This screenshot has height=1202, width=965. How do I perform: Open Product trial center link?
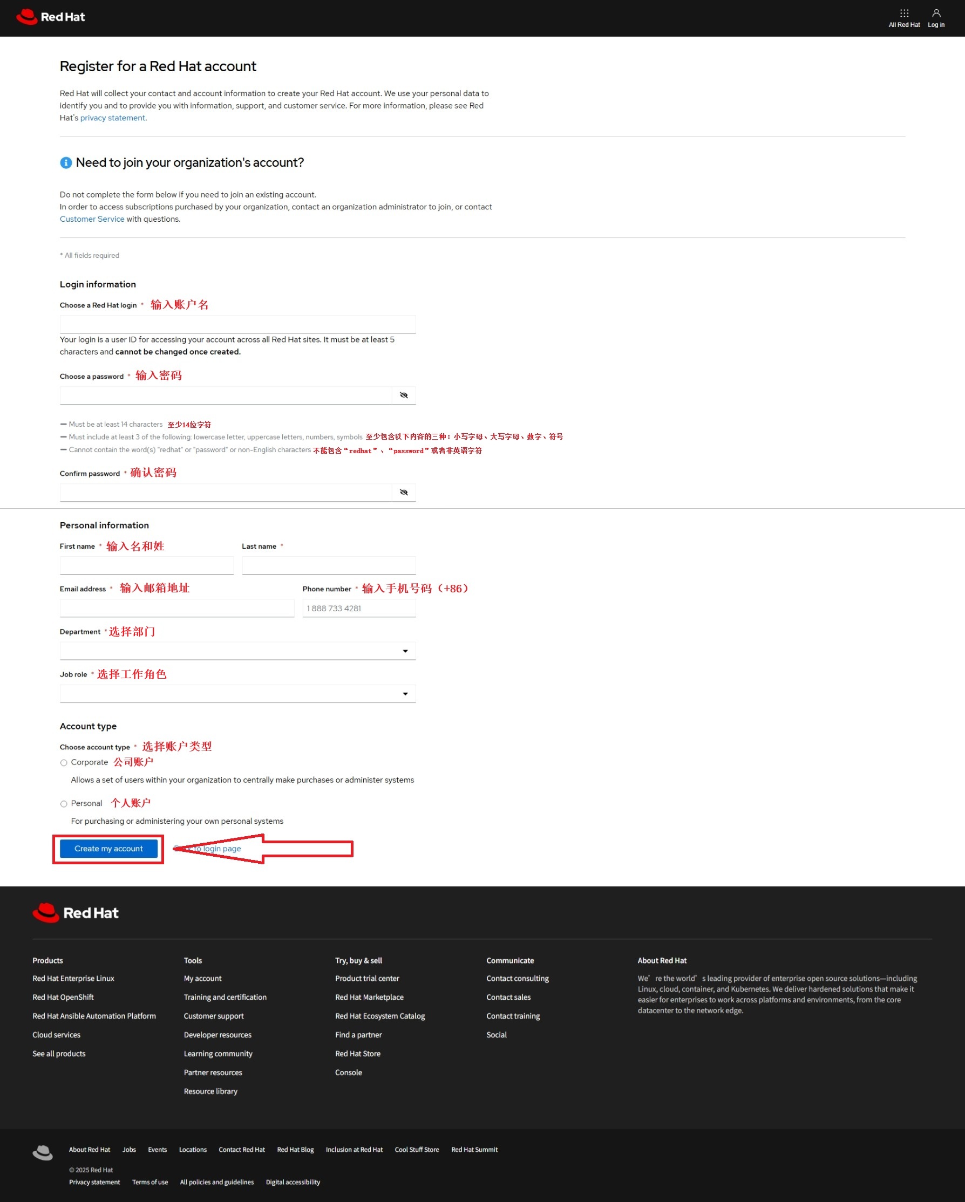coord(367,979)
